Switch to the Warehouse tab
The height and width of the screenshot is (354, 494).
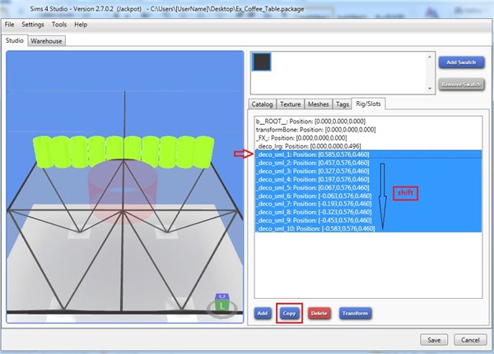tap(47, 39)
